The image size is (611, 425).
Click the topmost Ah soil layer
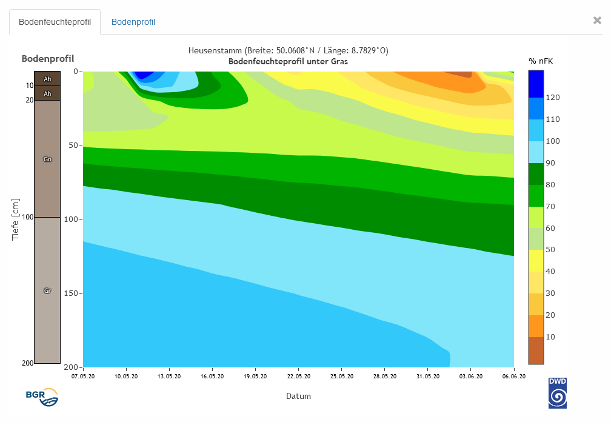pos(47,79)
